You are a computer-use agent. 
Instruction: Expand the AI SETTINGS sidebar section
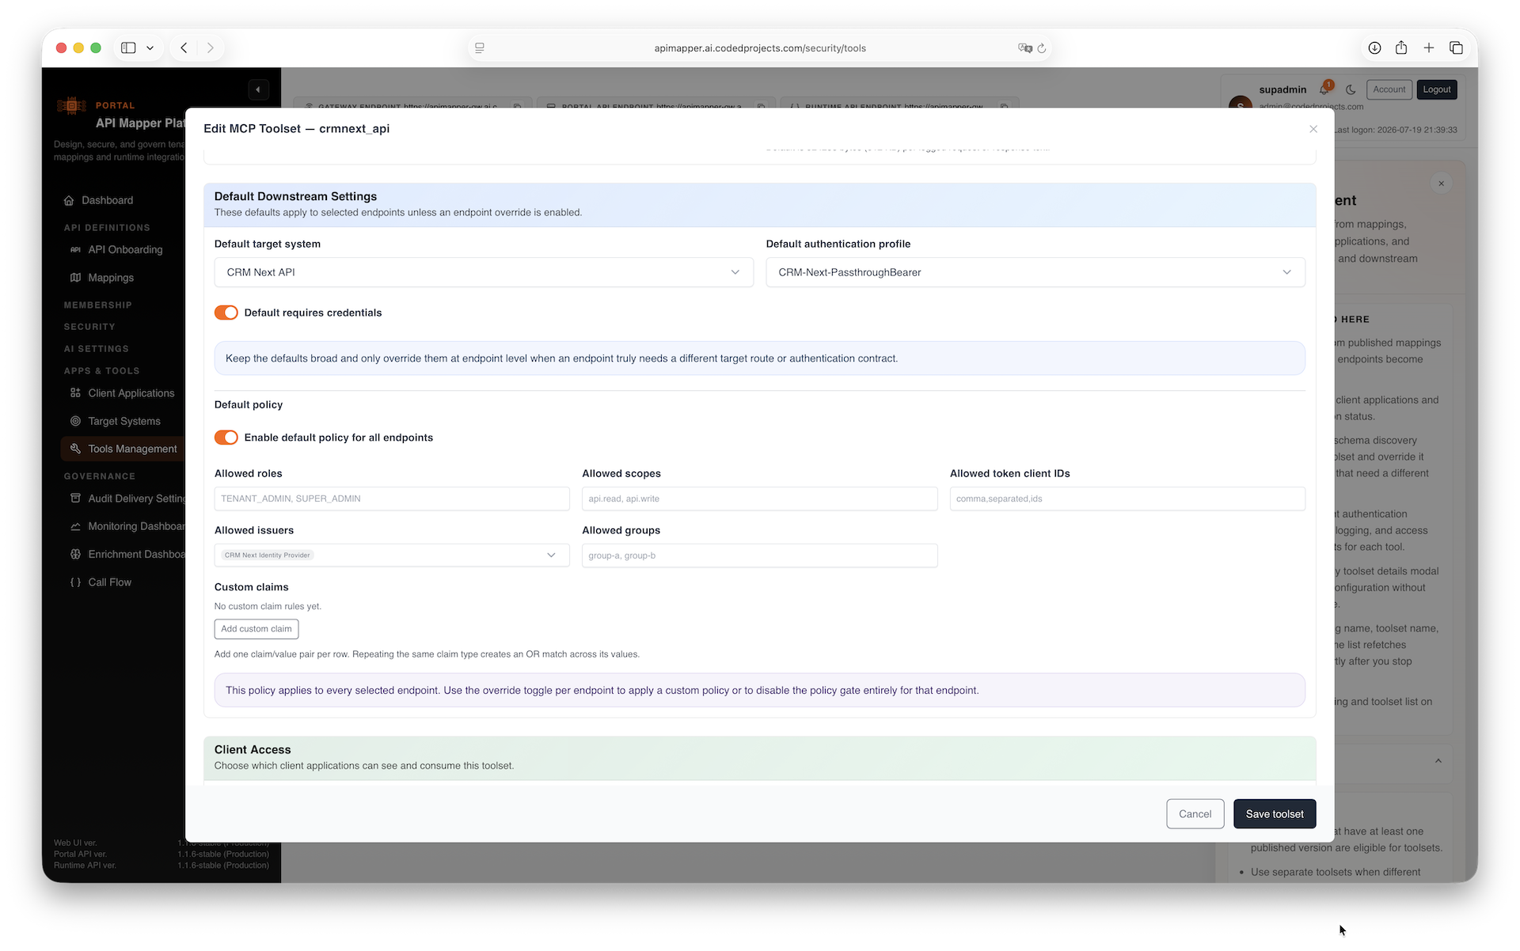coord(96,349)
